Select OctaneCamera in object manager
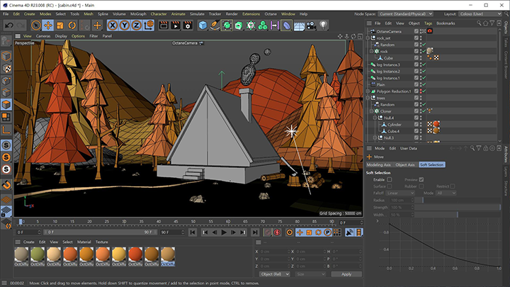 (x=389, y=32)
